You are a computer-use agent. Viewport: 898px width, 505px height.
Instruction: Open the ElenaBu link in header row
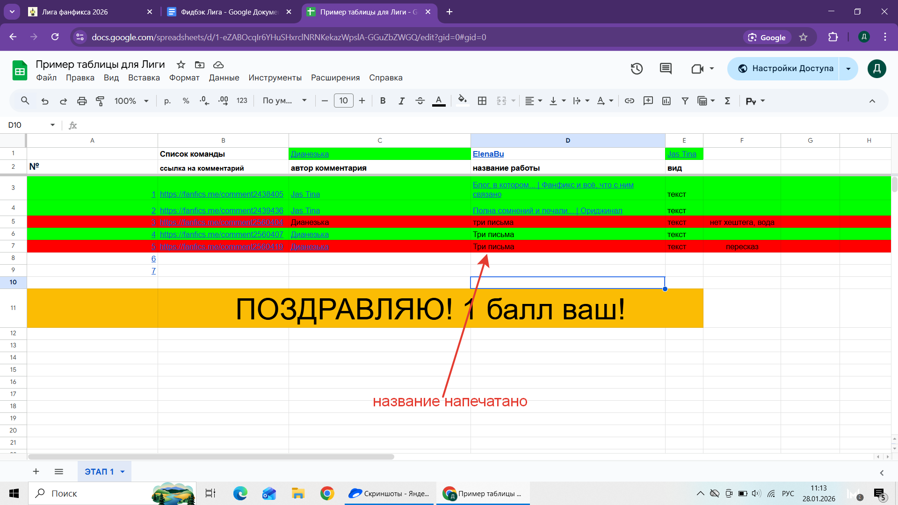click(x=488, y=154)
